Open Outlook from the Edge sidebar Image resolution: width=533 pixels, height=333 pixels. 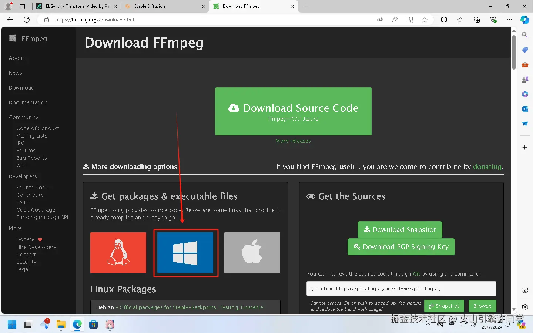click(x=525, y=109)
